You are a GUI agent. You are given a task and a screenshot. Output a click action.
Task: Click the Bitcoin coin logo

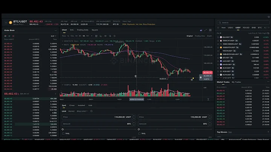(x=11, y=23)
